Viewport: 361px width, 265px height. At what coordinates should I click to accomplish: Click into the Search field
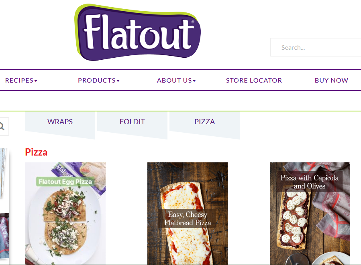pyautogui.click(x=316, y=47)
